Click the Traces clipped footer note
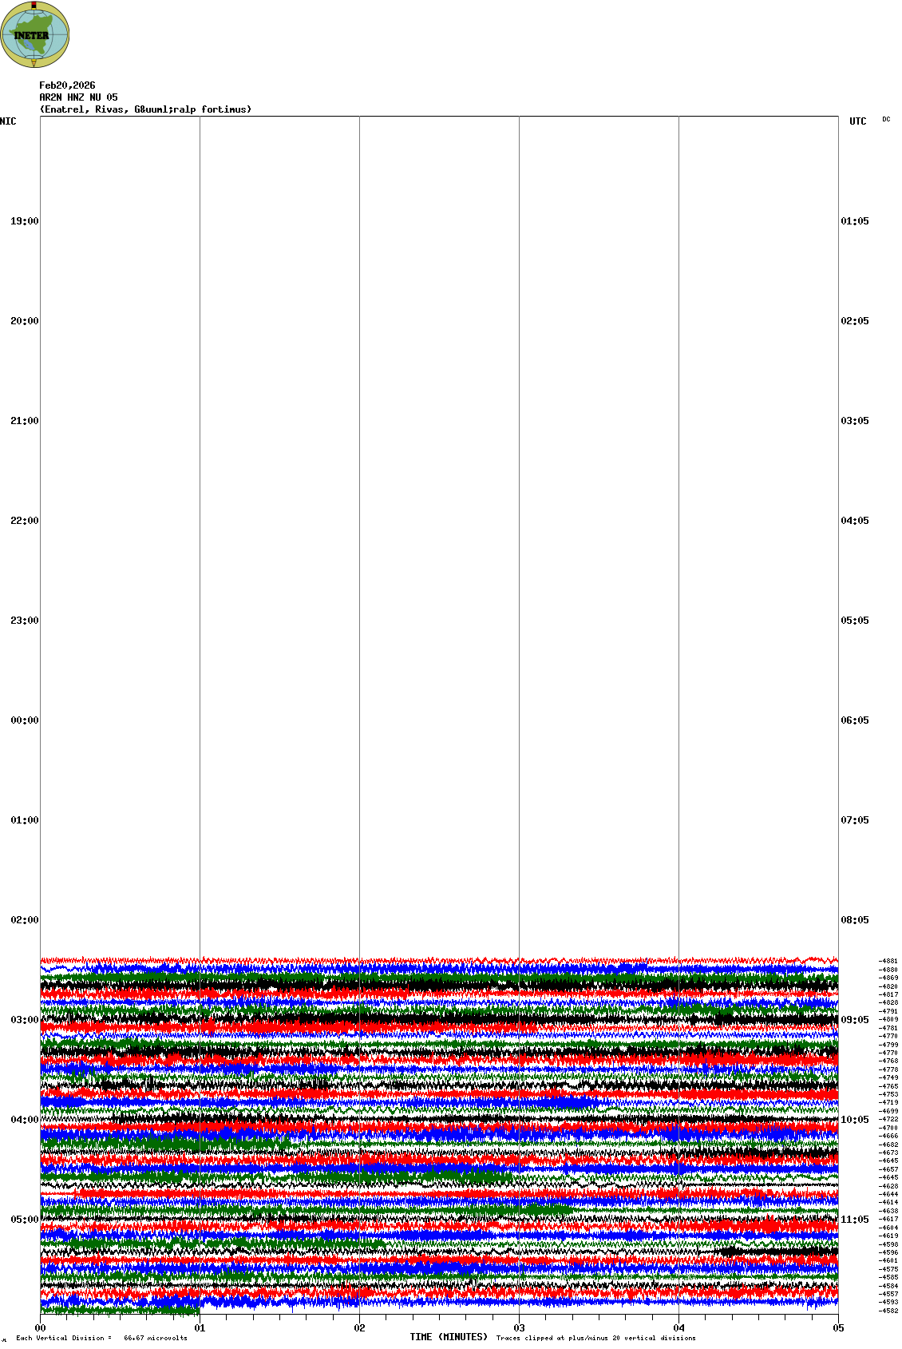 (595, 1338)
